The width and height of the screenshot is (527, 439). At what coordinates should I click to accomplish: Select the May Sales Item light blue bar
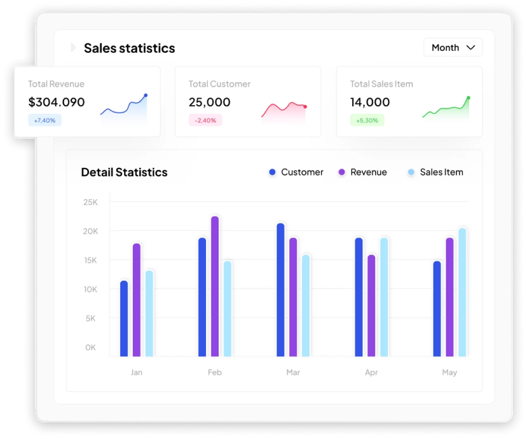(462, 292)
